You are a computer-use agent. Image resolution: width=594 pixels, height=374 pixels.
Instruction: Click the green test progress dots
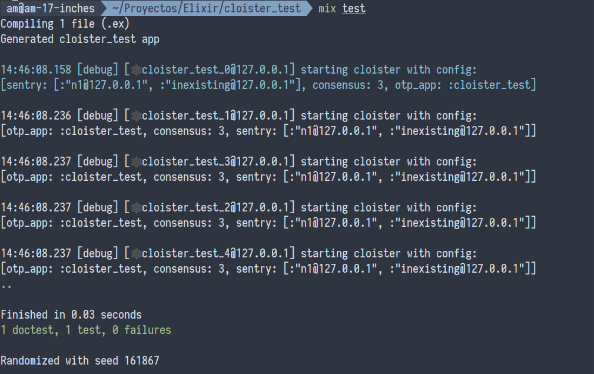tap(6, 285)
